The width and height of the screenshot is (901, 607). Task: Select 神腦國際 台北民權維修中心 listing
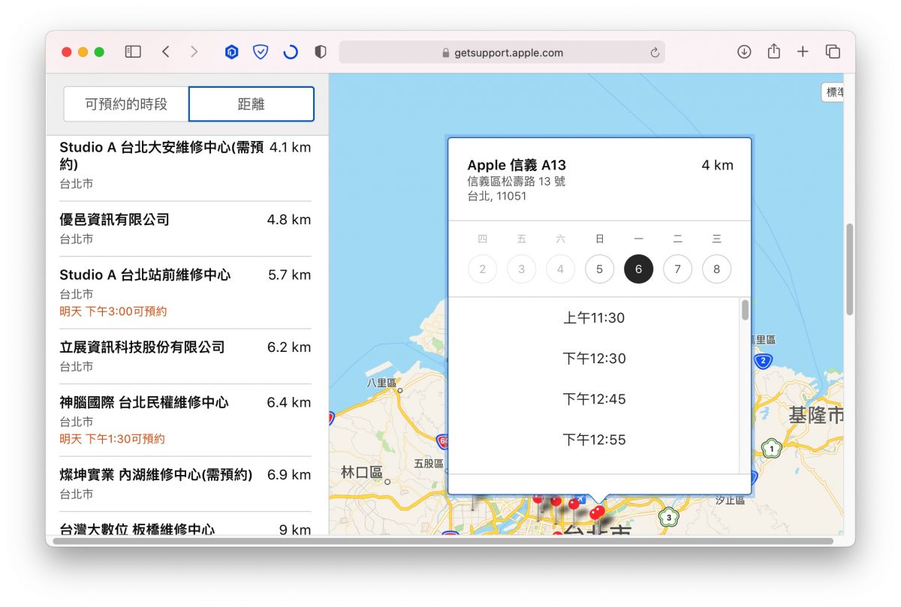[x=185, y=420]
